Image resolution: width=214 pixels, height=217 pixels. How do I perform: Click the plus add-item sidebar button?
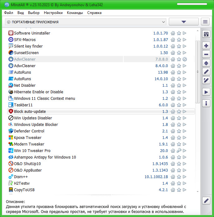[x=206, y=46]
